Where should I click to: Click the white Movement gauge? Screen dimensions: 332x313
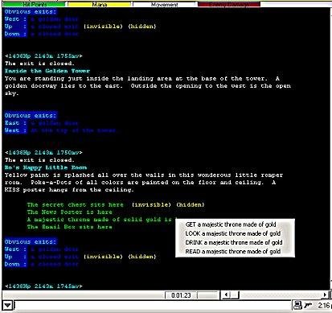click(165, 4)
